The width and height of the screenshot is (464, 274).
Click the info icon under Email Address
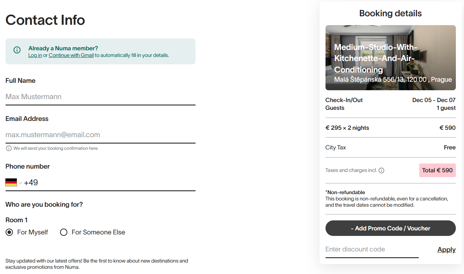pos(9,148)
